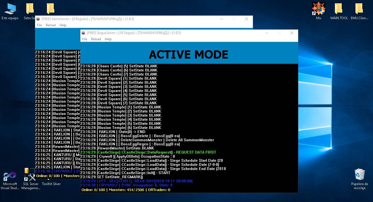
Task: Open the unlabeled folder next to SetecSo
Action: pos(50,9)
